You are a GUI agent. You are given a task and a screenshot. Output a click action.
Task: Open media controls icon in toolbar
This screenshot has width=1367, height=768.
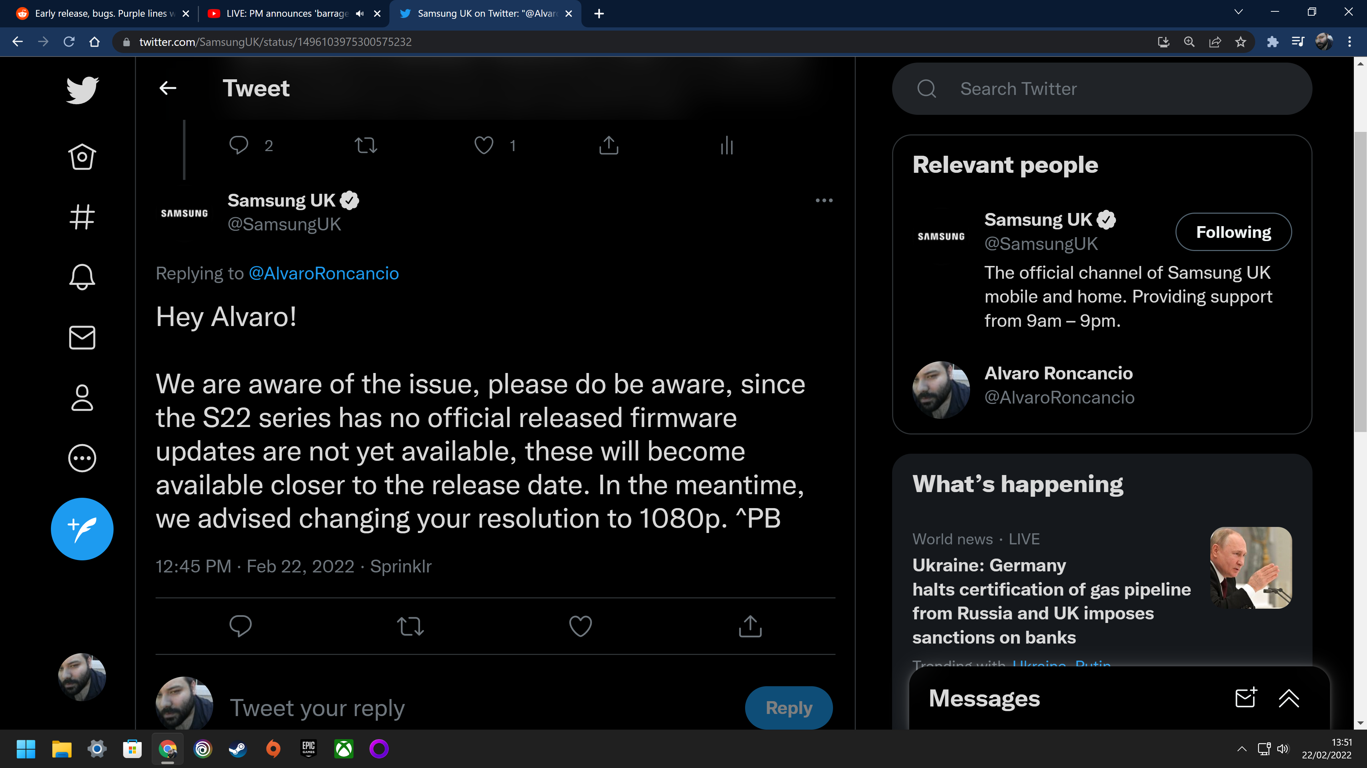click(x=1298, y=41)
